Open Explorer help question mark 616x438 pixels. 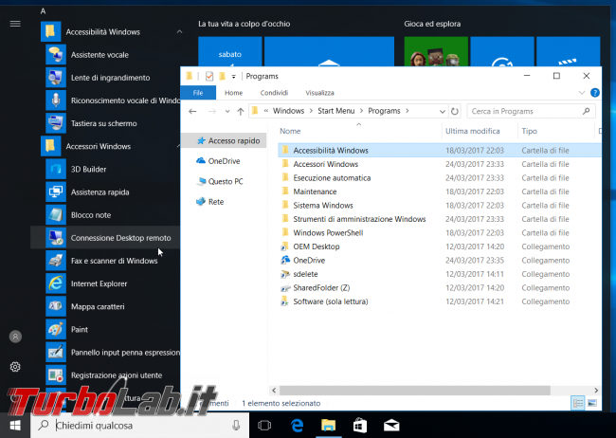595,92
